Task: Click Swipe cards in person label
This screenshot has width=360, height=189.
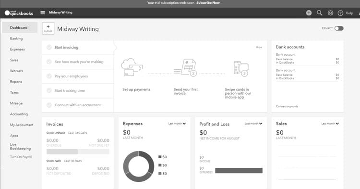Action: (x=238, y=93)
